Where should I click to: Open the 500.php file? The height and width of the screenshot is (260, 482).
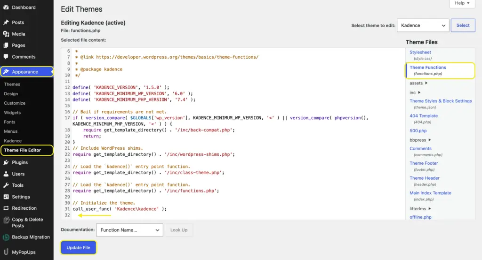[x=418, y=130]
